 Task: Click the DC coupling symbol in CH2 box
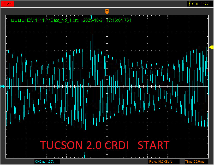[44, 162]
